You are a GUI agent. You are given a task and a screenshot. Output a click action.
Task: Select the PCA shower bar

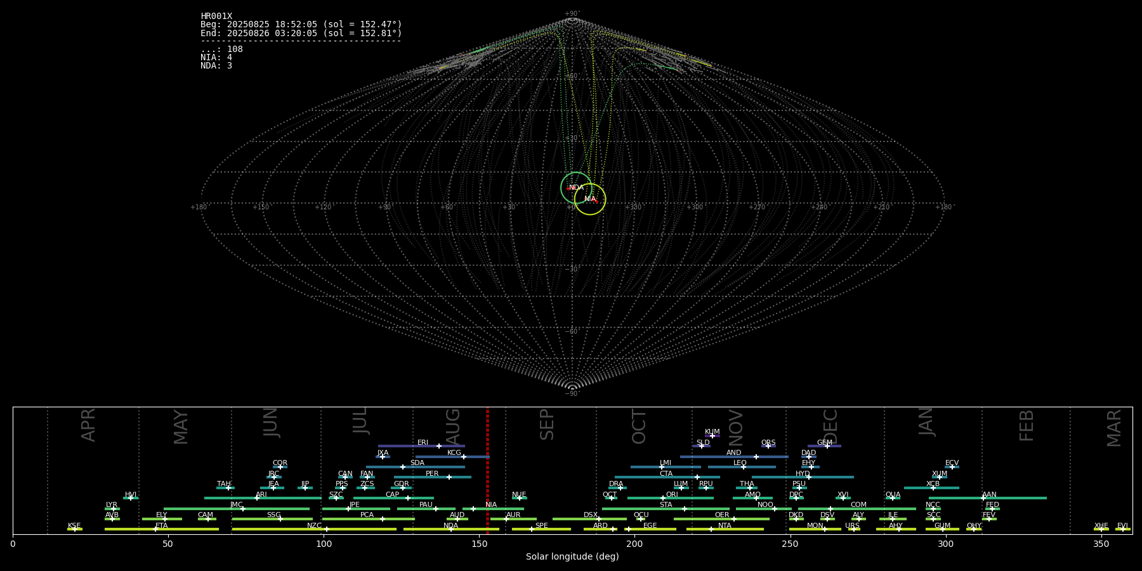tap(368, 519)
